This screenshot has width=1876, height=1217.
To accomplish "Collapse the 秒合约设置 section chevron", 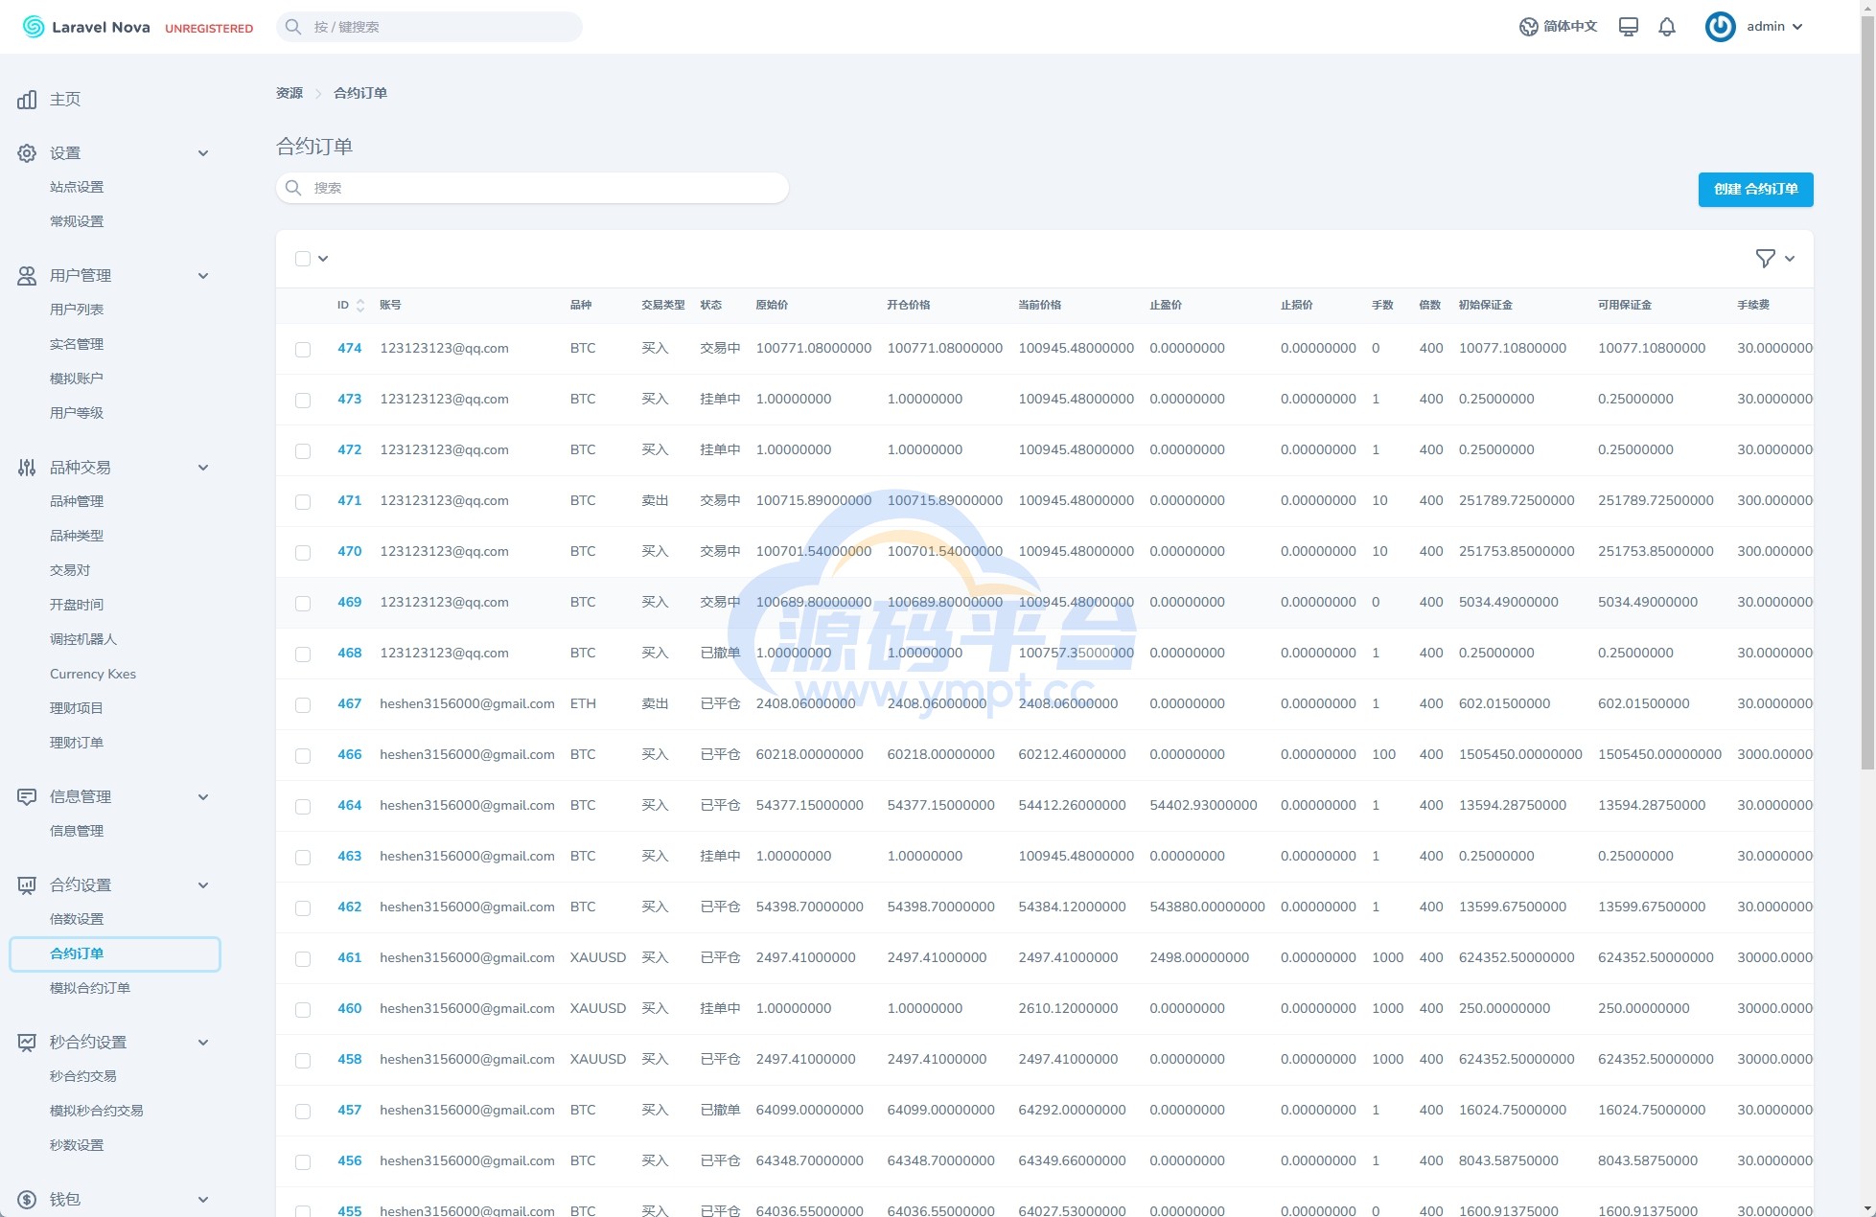I will (203, 1043).
